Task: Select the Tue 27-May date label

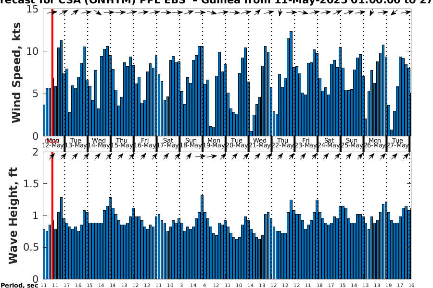Action: click(397, 143)
